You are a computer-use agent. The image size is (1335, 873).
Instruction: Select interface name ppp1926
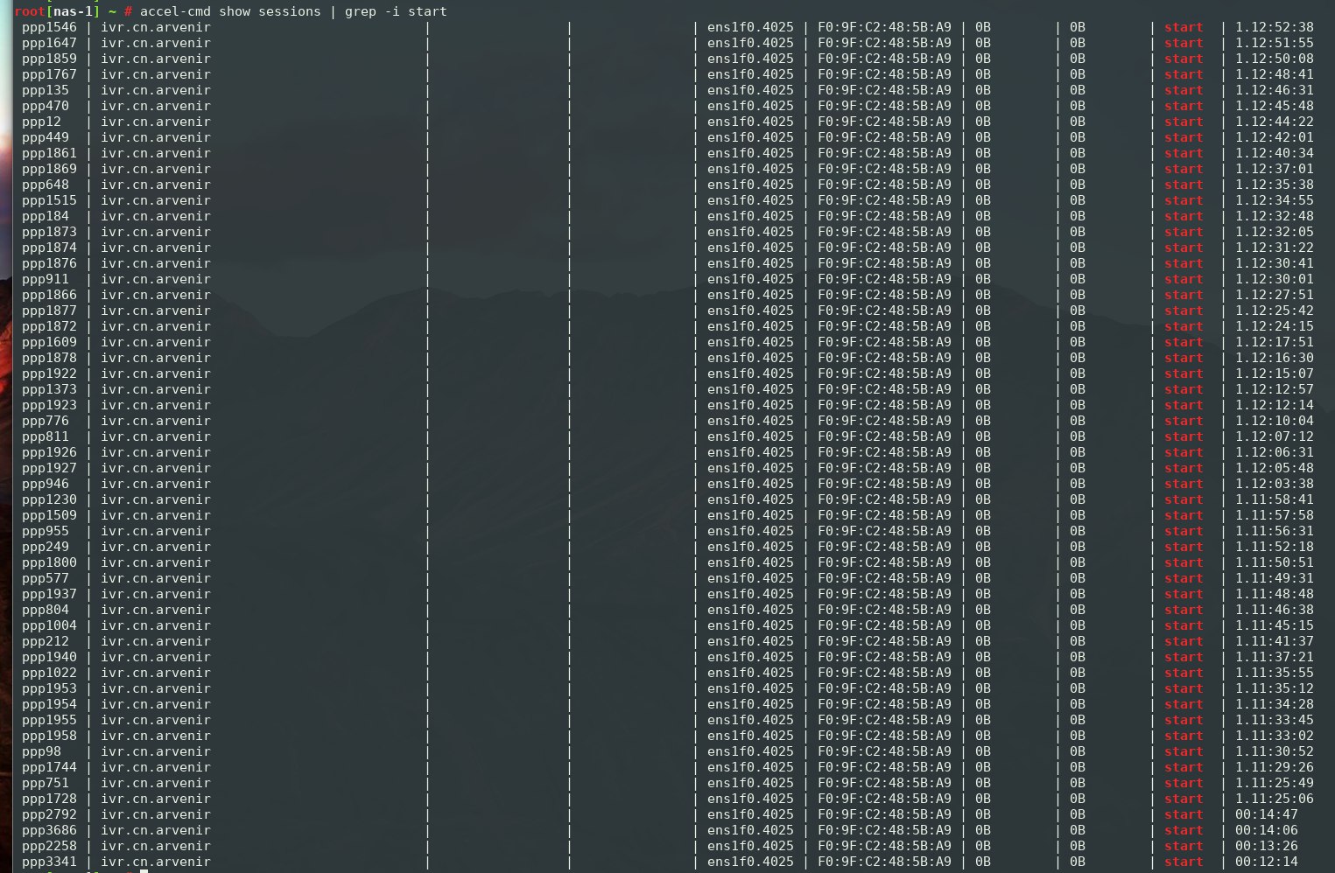50,452
